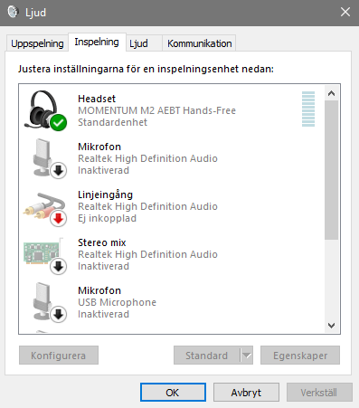Confirm with the OK button
359x408 pixels.
[173, 393]
